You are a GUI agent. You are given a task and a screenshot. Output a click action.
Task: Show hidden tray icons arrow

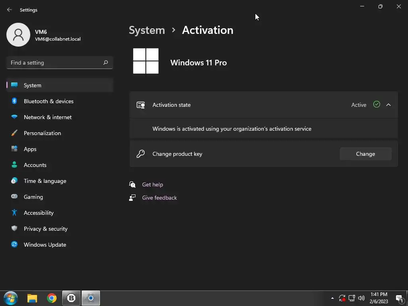click(332, 298)
